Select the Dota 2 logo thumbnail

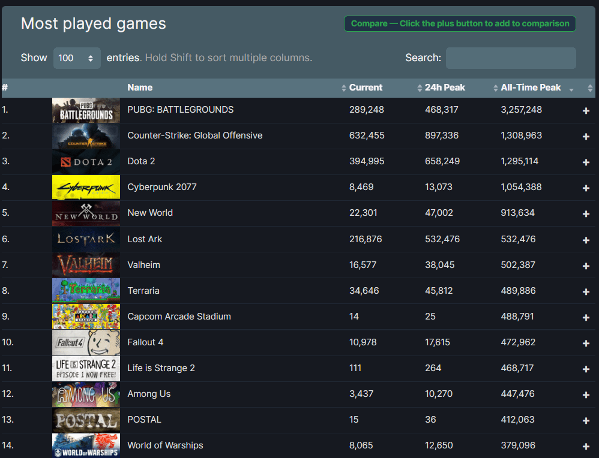click(86, 162)
